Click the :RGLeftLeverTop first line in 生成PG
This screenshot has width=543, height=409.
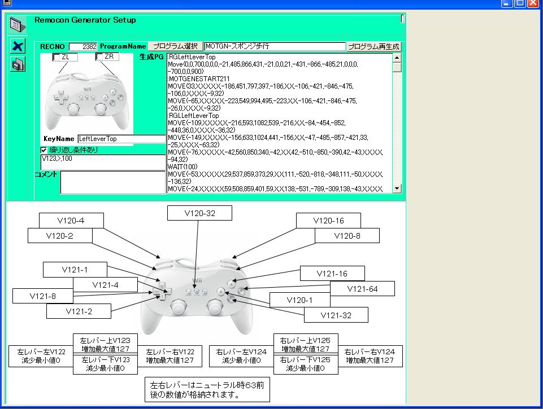tap(192, 57)
